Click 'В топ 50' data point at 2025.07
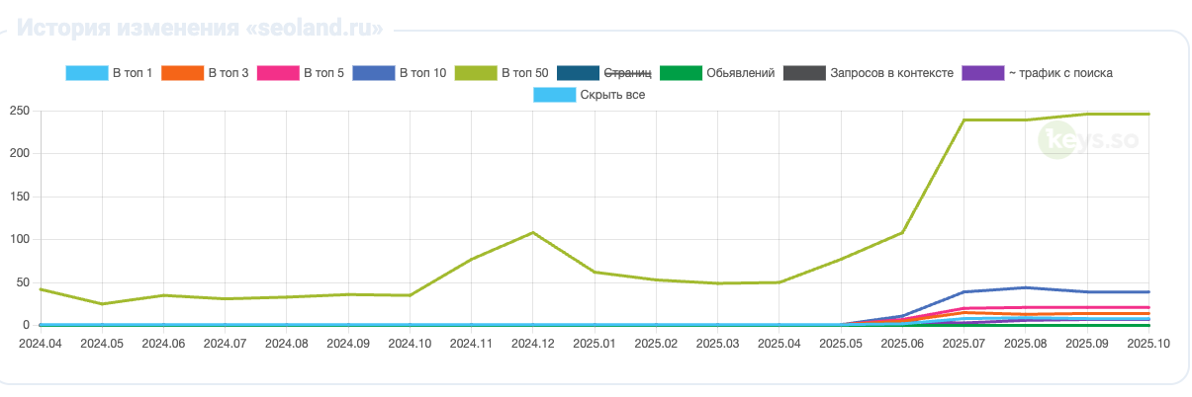Image resolution: width=1192 pixels, height=397 pixels. tap(964, 119)
